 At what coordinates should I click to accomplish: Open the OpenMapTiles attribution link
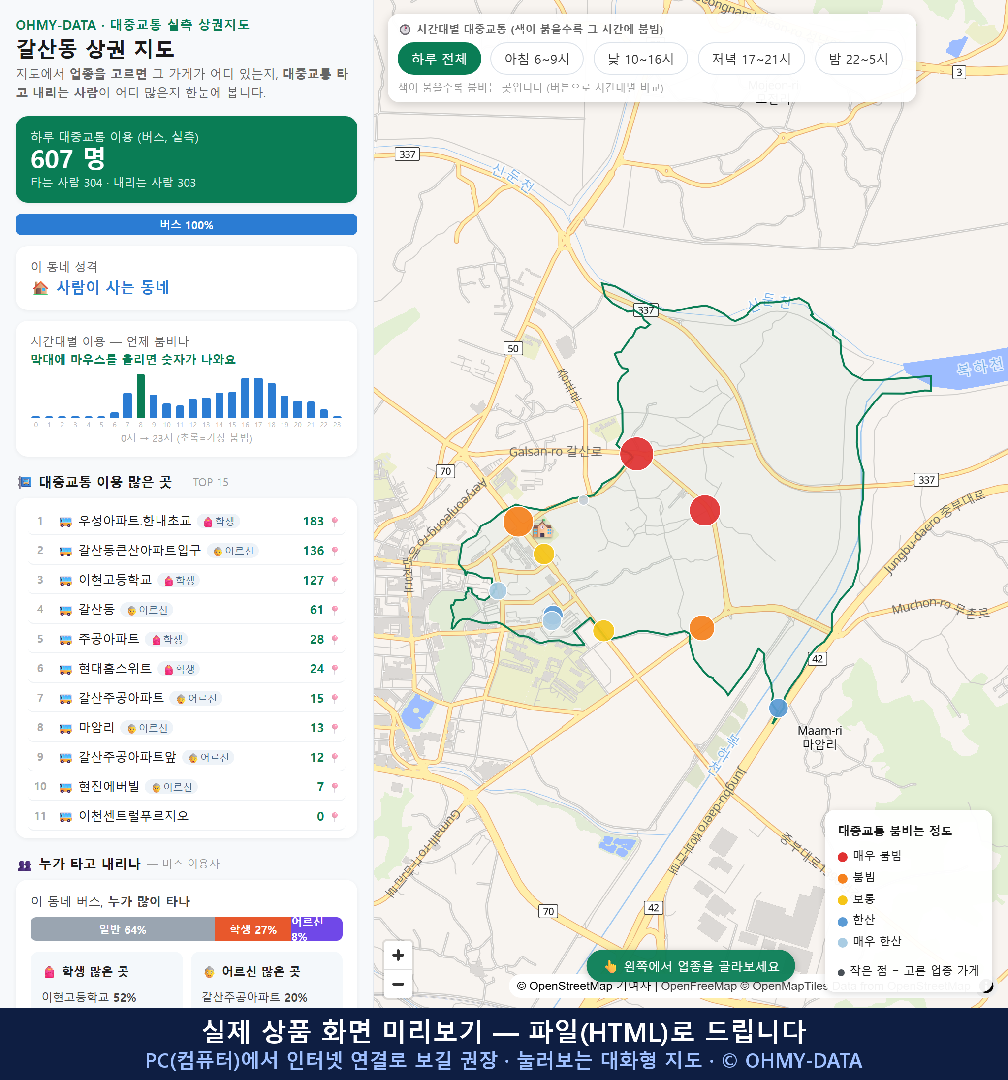click(x=785, y=986)
